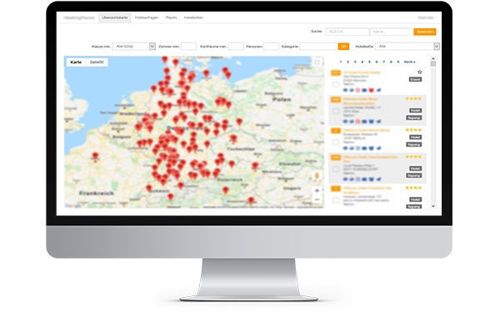This screenshot has height=312, width=500.
Task: Expand the Hotelkette dropdown
Action: tap(407, 46)
